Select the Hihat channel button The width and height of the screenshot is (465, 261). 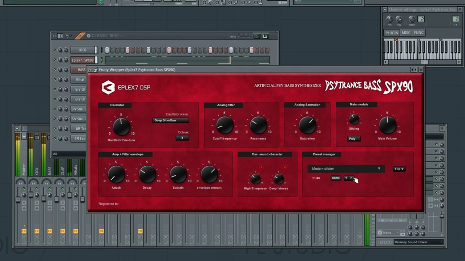[78, 80]
